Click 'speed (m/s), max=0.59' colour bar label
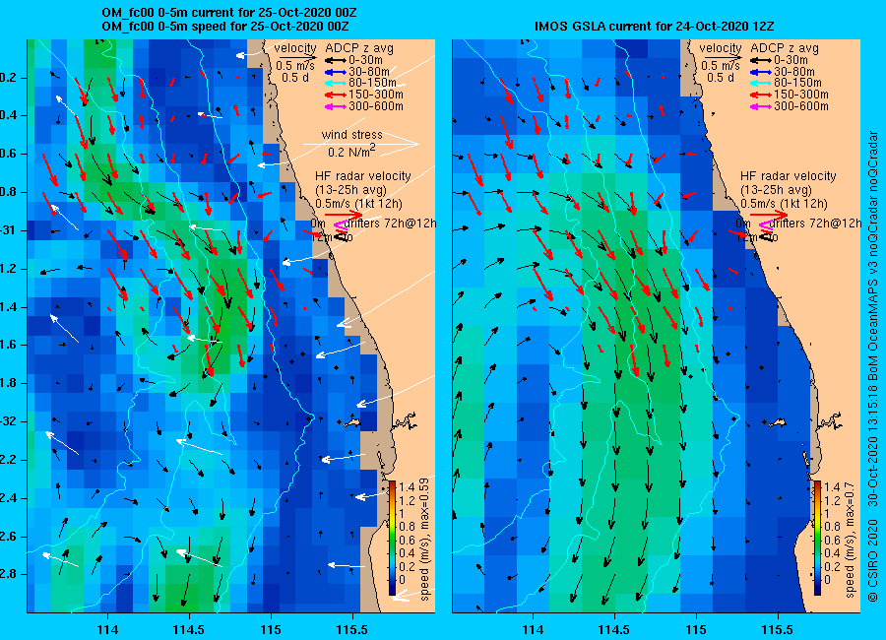886x640 pixels. pyautogui.click(x=424, y=538)
